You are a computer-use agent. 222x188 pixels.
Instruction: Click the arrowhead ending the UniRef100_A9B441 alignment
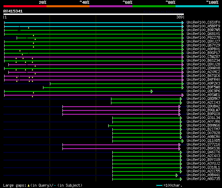(177, 176)
